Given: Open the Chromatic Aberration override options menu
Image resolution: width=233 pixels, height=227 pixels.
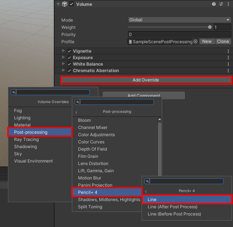Looking at the screenshot, I should click(x=228, y=71).
